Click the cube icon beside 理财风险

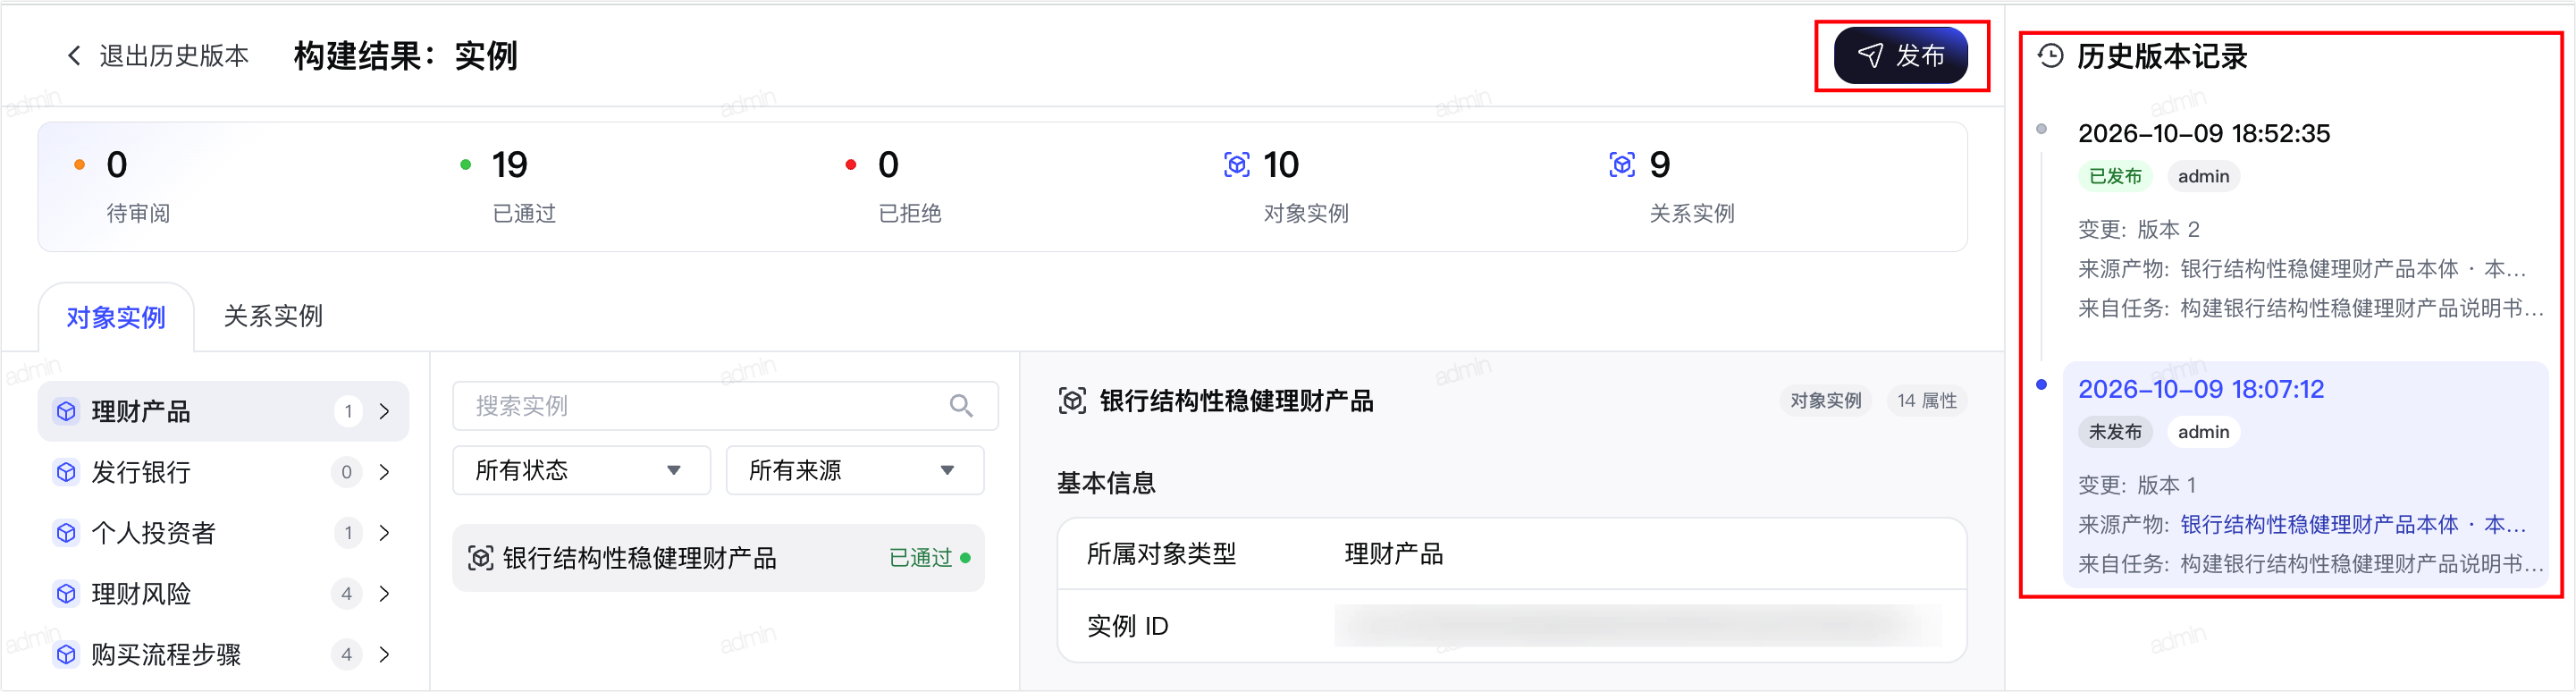(66, 594)
